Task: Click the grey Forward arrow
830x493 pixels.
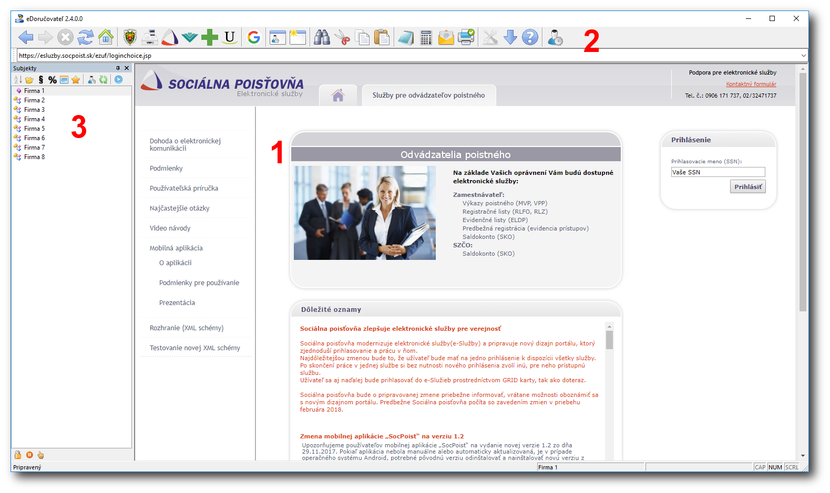Action: 46,37
